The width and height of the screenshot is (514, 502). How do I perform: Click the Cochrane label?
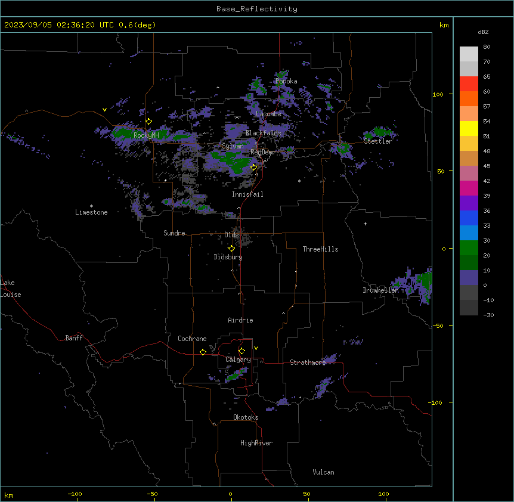coord(192,339)
